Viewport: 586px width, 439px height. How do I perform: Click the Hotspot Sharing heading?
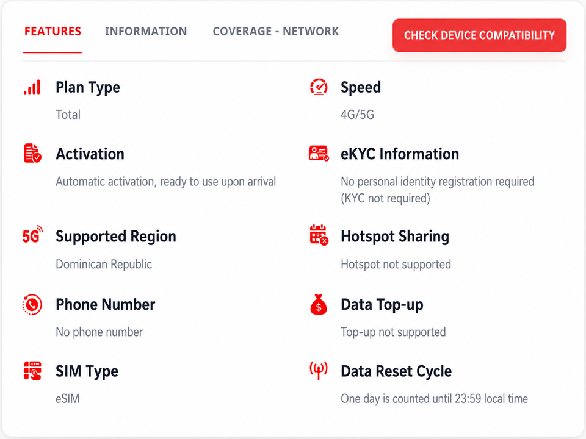[395, 237]
